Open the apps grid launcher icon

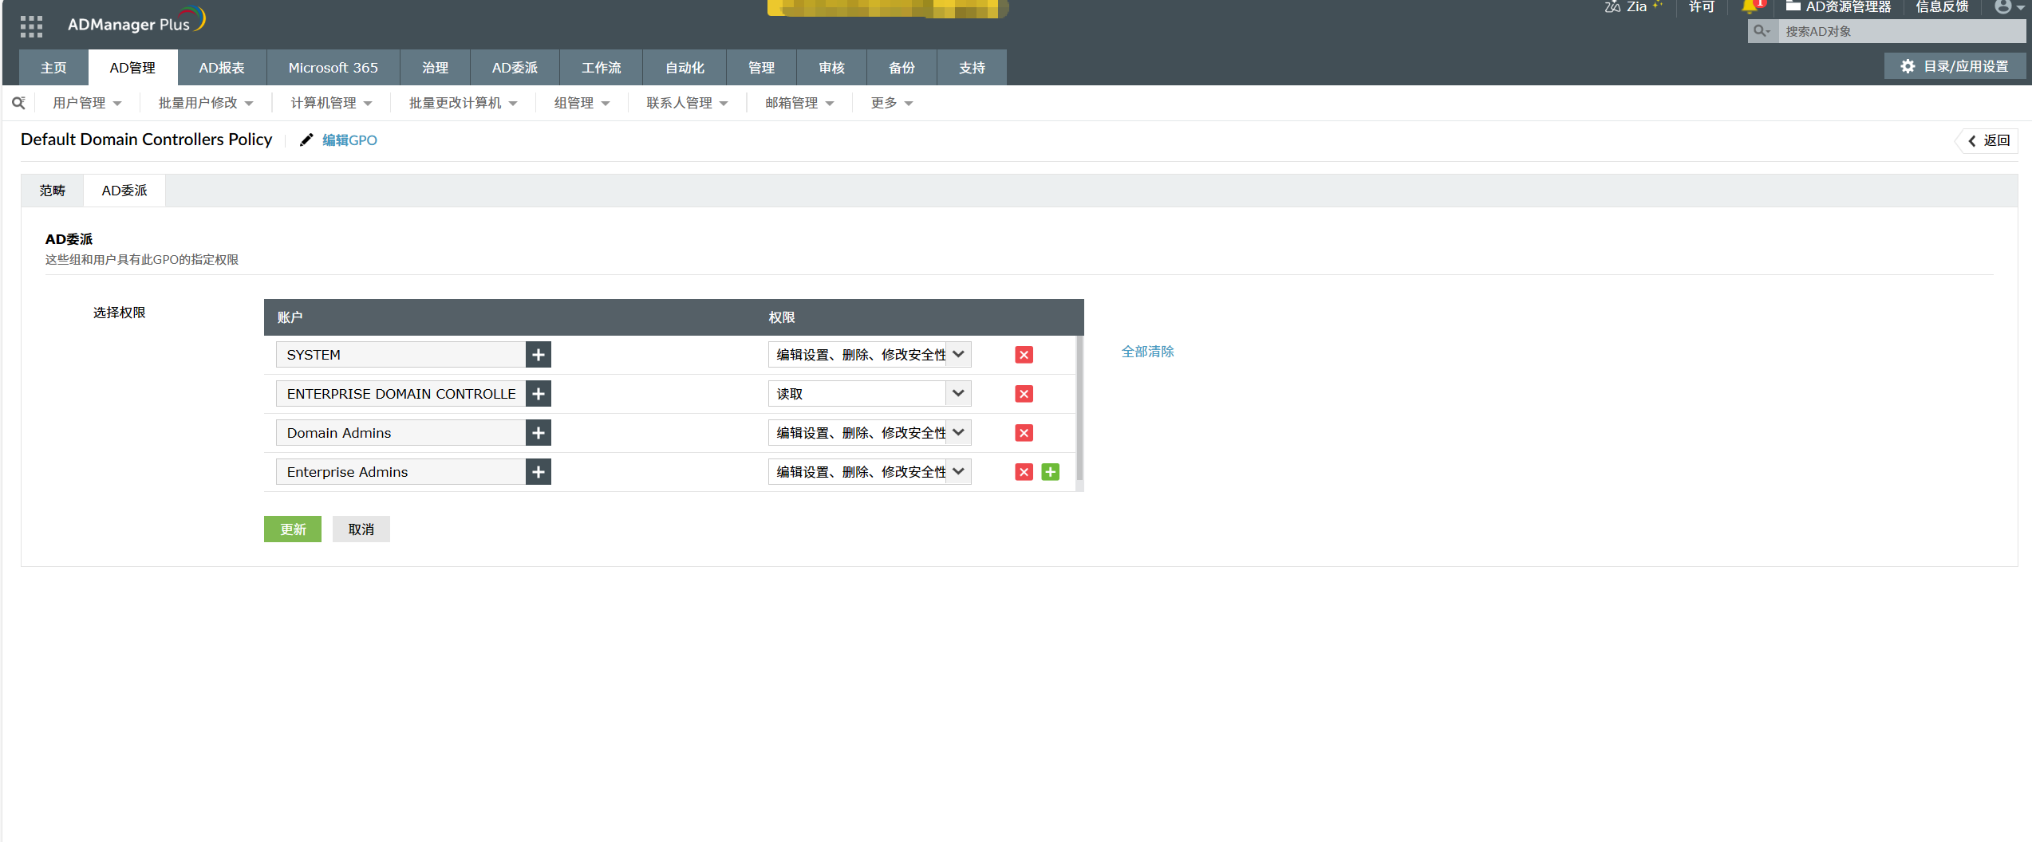pos(31,26)
